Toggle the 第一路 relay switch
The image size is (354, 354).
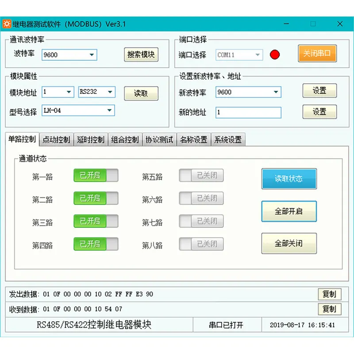click(x=96, y=175)
